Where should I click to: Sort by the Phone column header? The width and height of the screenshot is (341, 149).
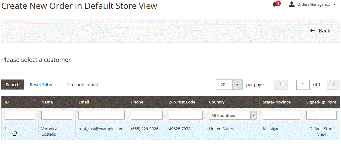tap(146, 102)
